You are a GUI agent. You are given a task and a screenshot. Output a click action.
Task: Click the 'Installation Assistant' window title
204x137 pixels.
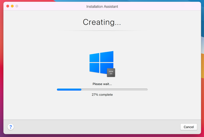pyautogui.click(x=102, y=6)
